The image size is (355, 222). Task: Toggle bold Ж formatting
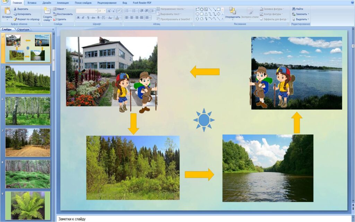click(x=78, y=17)
